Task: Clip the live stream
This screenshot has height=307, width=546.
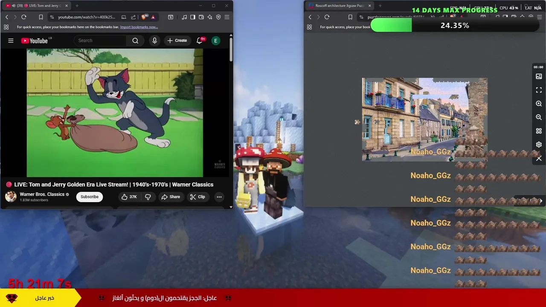Action: coord(198,197)
